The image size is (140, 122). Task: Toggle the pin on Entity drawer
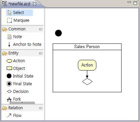(41, 53)
